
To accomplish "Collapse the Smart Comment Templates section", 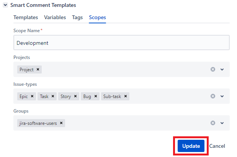I will coord(5,5).
